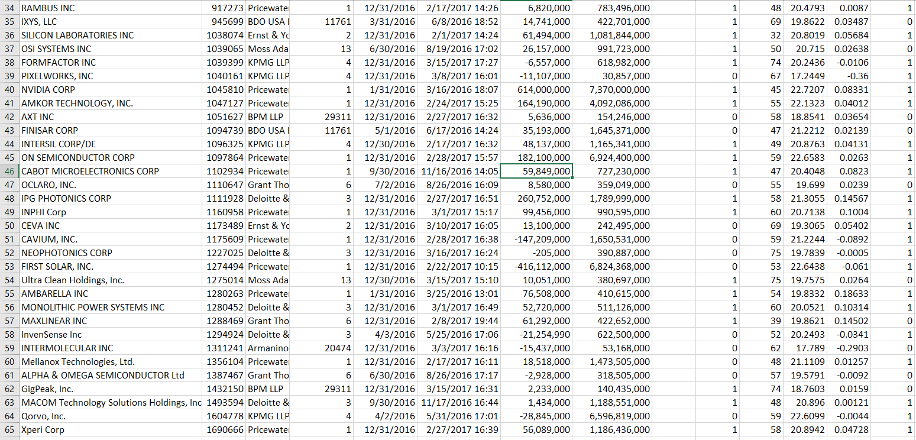The image size is (916, 440).
Task: Click the cell containing 22.6438
Action: [792, 266]
